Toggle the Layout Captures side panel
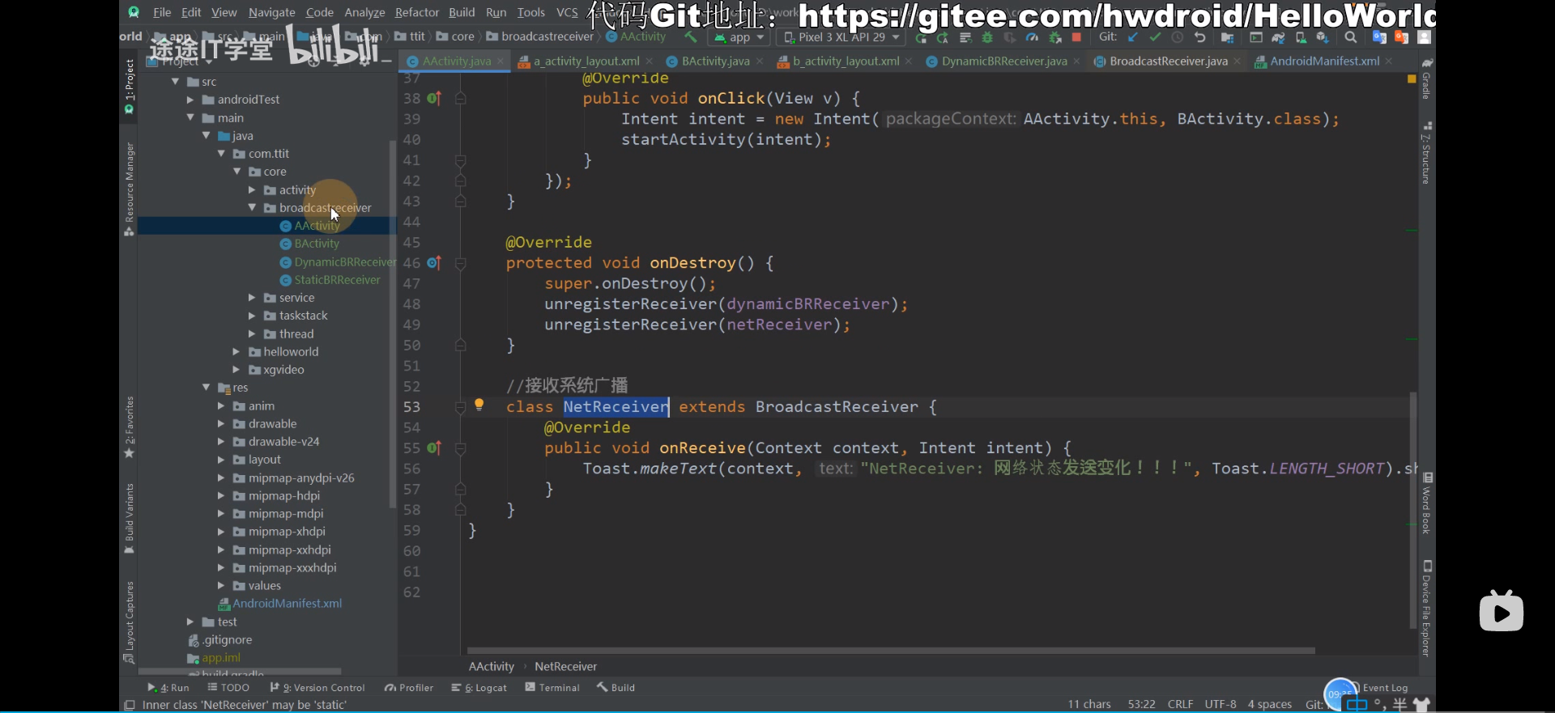 129,622
